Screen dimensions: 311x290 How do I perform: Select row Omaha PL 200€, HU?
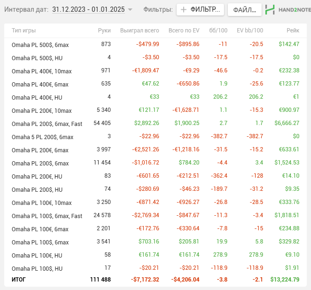155,176
